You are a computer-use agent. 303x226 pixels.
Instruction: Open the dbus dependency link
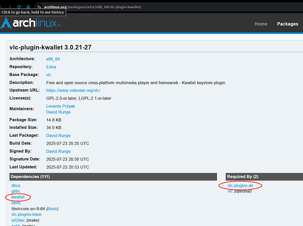[16, 186]
